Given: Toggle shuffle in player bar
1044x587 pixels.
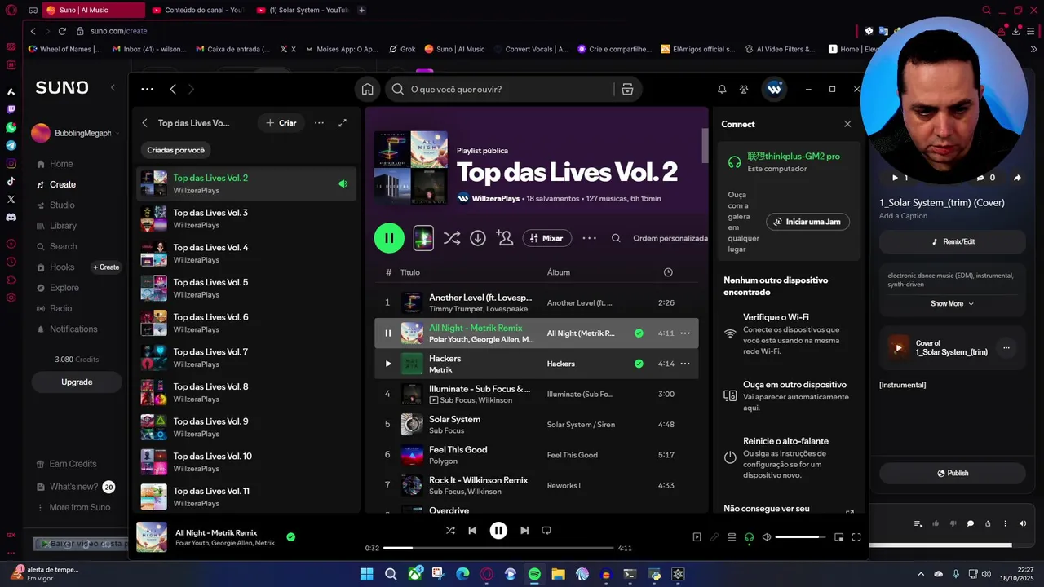Looking at the screenshot, I should [450, 530].
